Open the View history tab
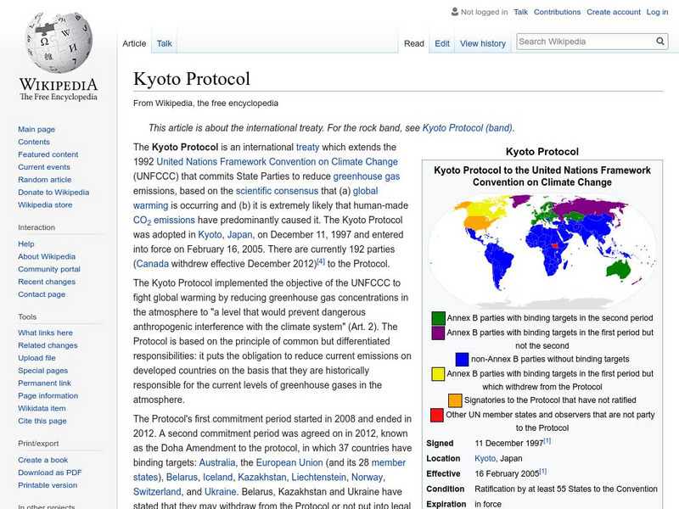679x509 pixels. 482,43
